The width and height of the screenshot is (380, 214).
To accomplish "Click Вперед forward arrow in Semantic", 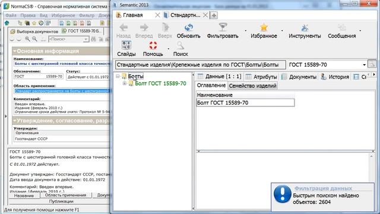I will click(144, 27).
